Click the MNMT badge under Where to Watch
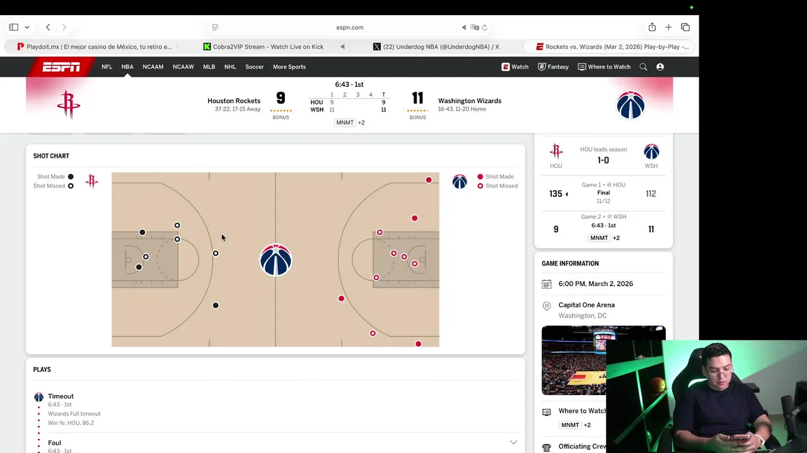 [x=570, y=425]
